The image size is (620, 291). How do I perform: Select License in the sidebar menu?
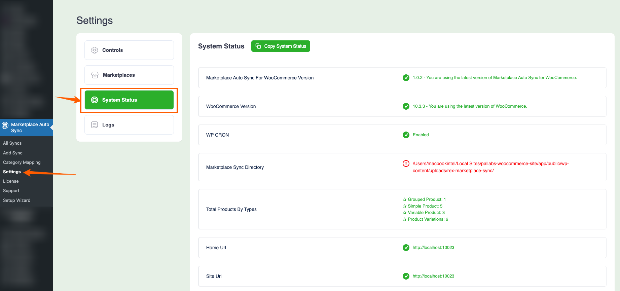tap(11, 181)
